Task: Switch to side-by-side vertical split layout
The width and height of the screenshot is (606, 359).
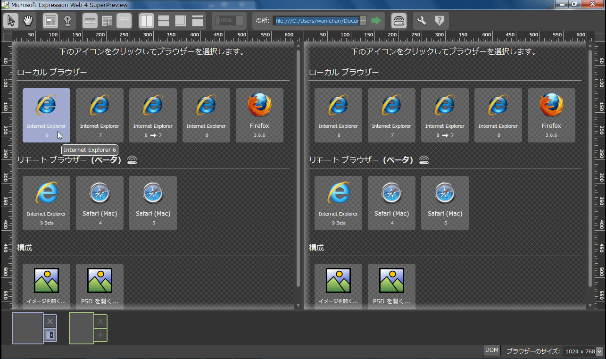Action: pos(147,21)
